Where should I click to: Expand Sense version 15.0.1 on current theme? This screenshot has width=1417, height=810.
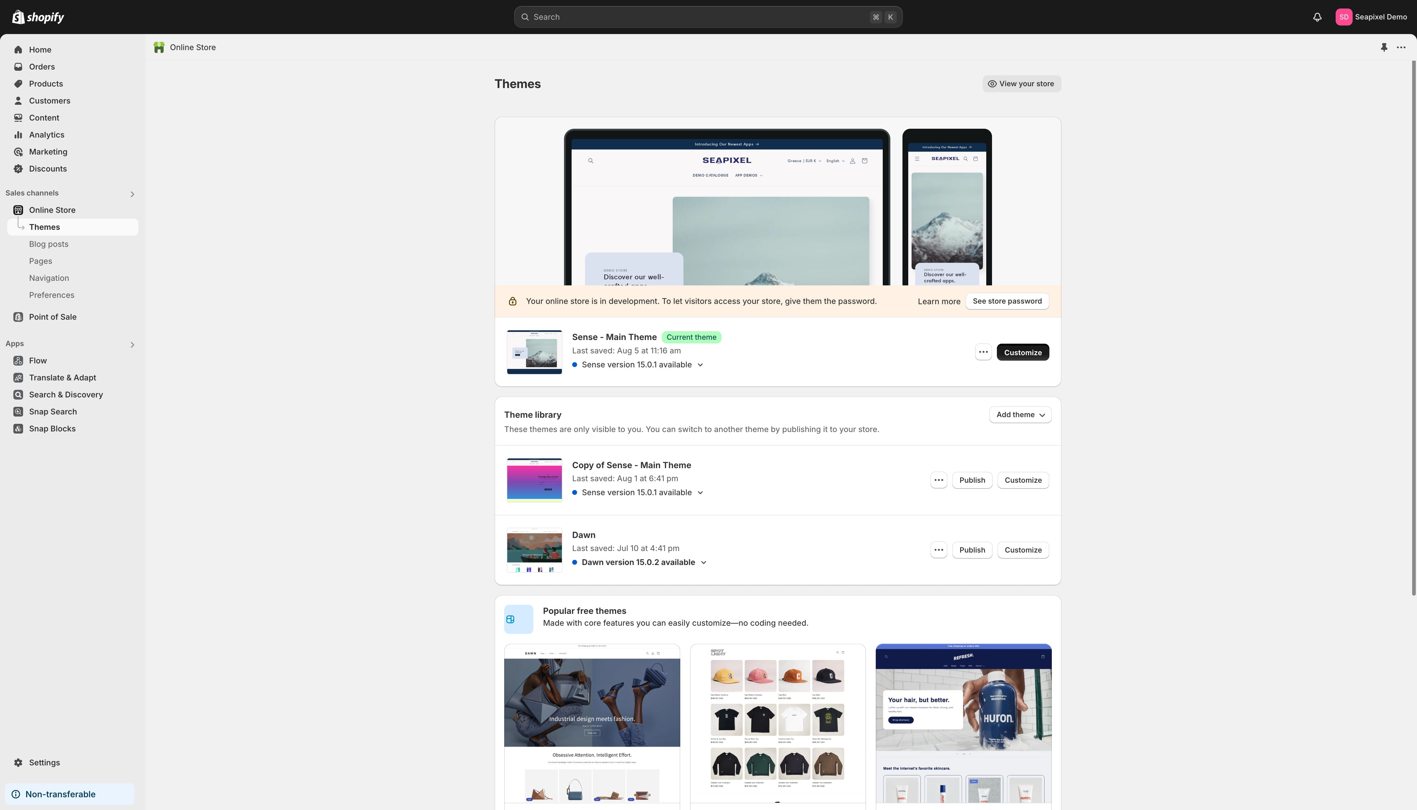click(700, 365)
